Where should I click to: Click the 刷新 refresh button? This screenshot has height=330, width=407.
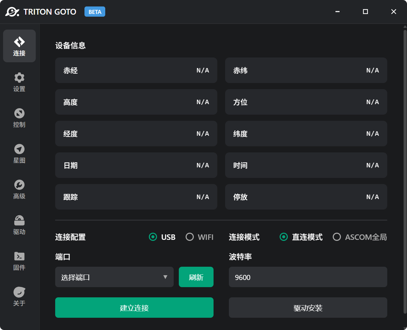pos(196,277)
